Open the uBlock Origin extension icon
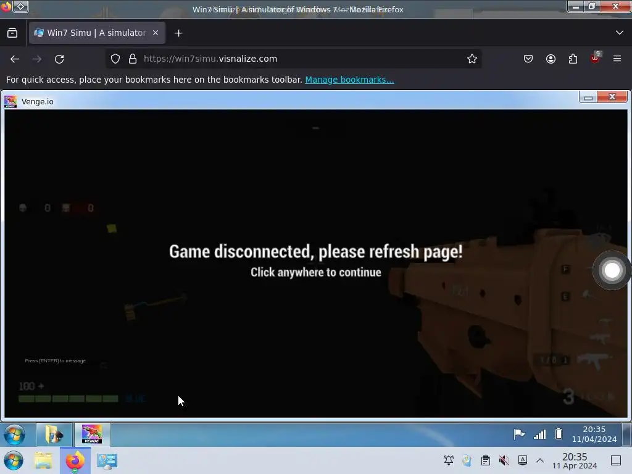The image size is (632, 474). coord(596,58)
